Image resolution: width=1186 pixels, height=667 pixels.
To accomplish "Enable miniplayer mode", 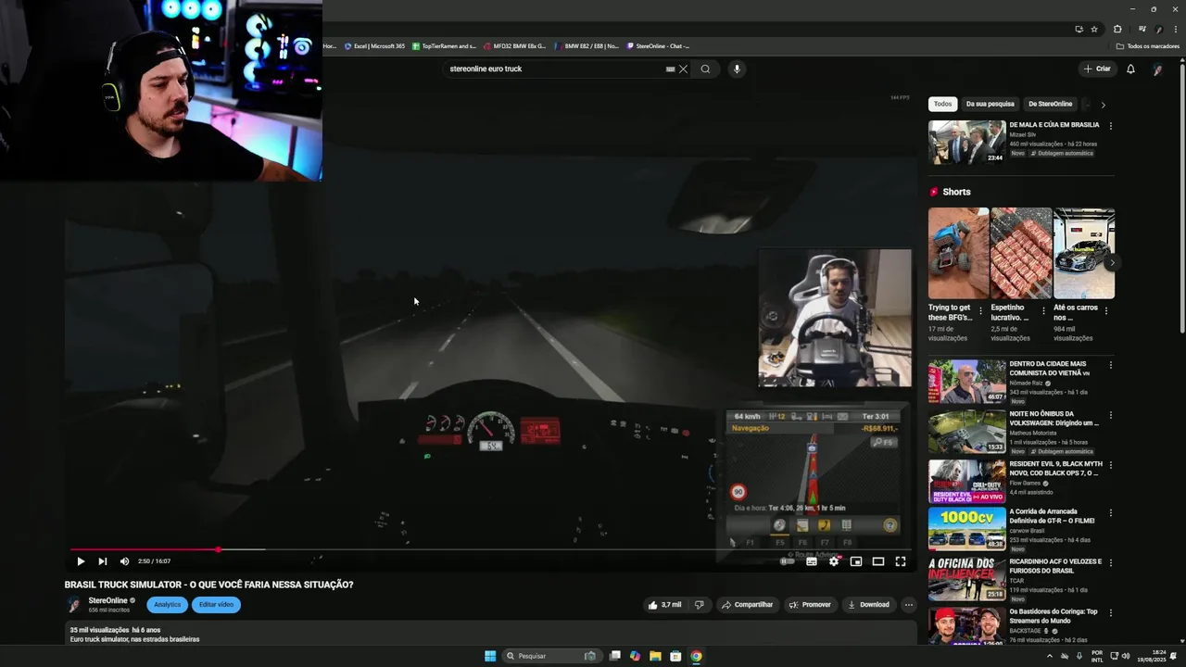I will click(856, 561).
